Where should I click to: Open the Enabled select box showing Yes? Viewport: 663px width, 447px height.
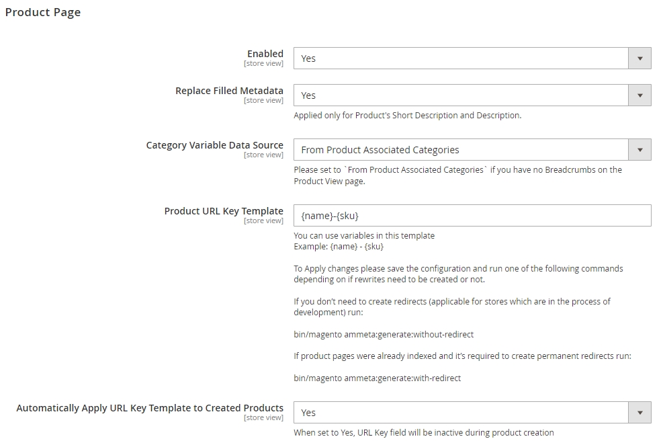(472, 58)
